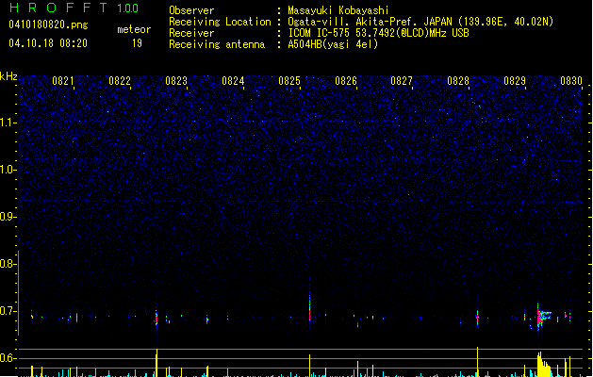Screen dimensions: 593x377
Task: Click the kHz axis unit label
Action: 8,76
